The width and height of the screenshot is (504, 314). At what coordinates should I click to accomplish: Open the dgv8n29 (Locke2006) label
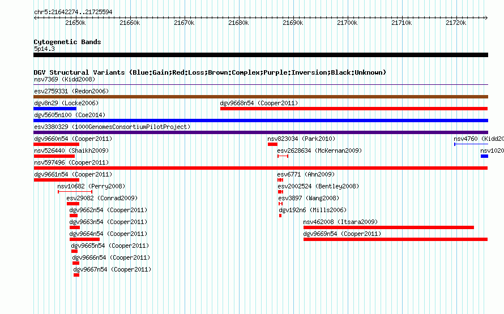pyautogui.click(x=66, y=103)
